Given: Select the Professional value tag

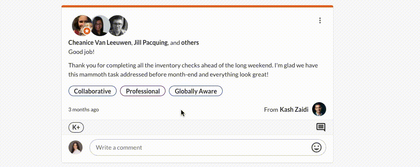Looking at the screenshot, I should [143, 91].
